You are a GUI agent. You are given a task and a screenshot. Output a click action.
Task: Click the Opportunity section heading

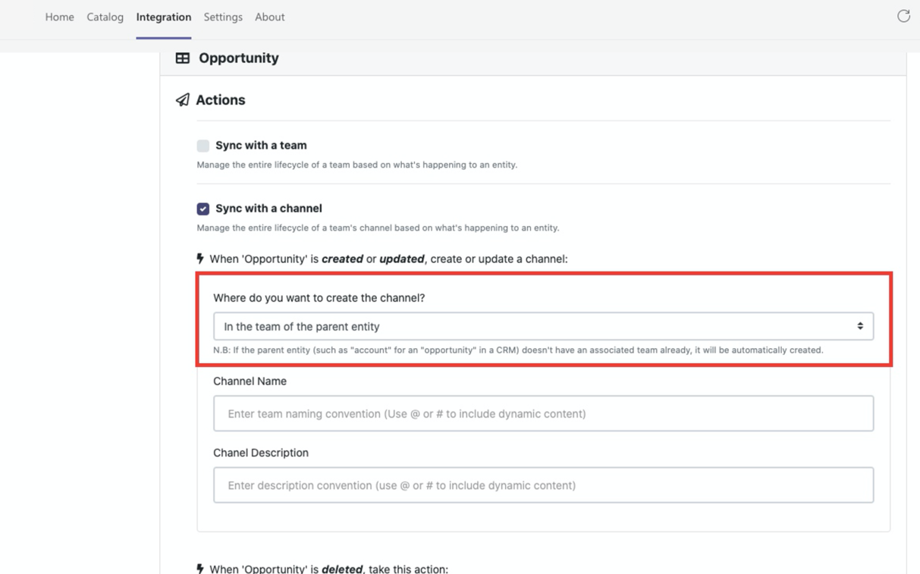pos(239,58)
